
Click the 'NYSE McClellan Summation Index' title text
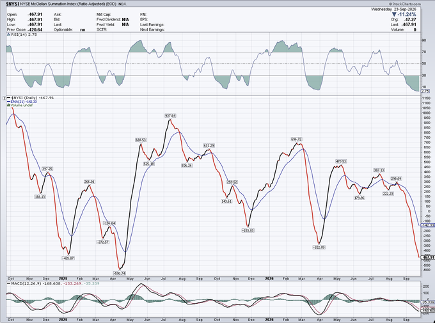click(48, 4)
